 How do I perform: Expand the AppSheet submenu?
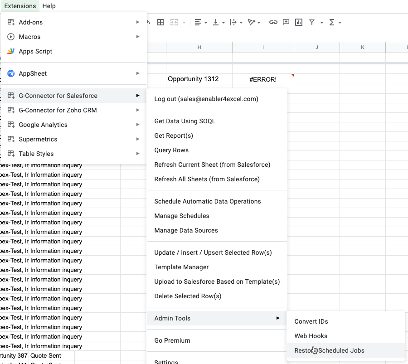pyautogui.click(x=74, y=73)
